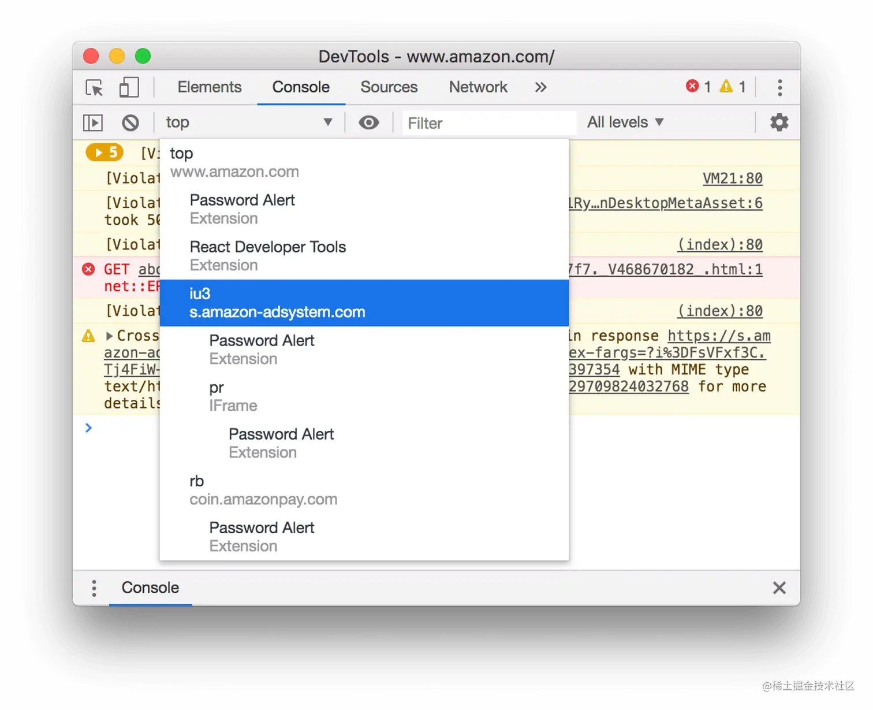The image size is (873, 710).
Task: Open the top context dropdown arrow
Action: coord(328,122)
